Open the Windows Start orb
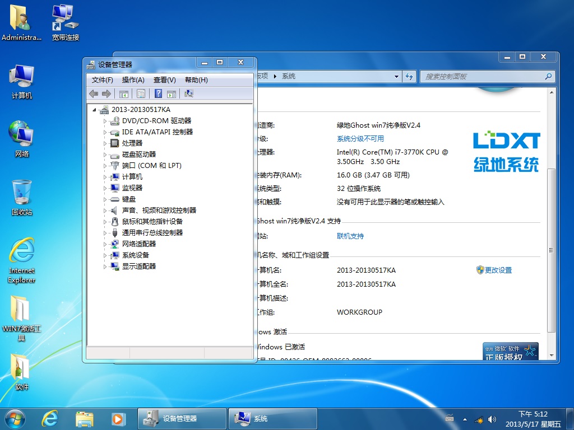 [x=15, y=419]
